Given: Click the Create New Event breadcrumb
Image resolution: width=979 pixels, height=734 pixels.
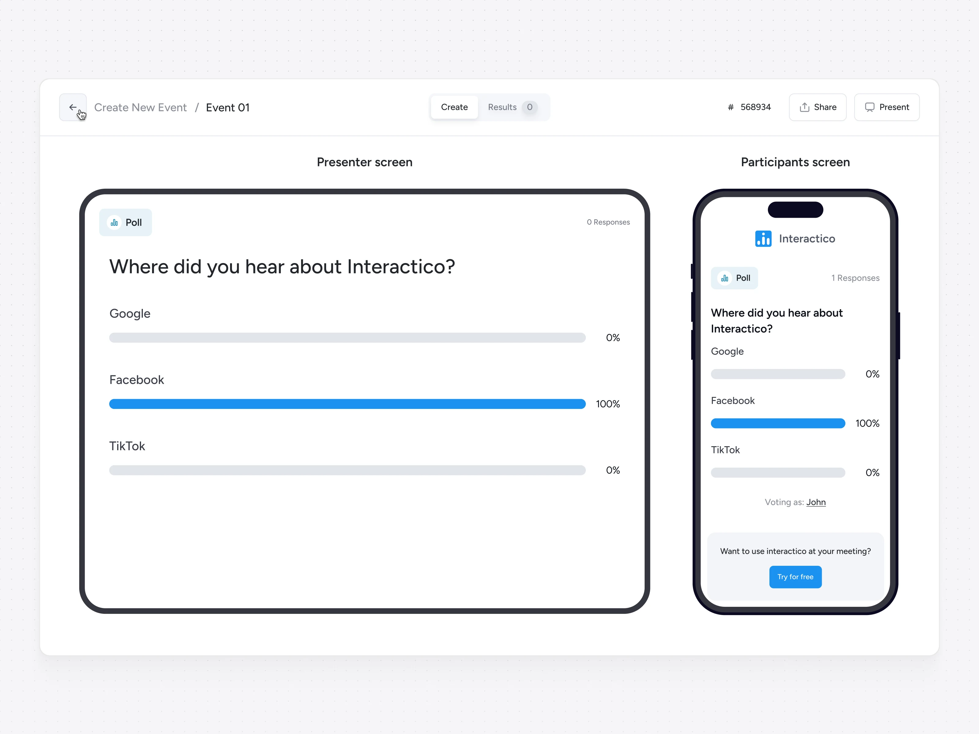Looking at the screenshot, I should click(140, 108).
